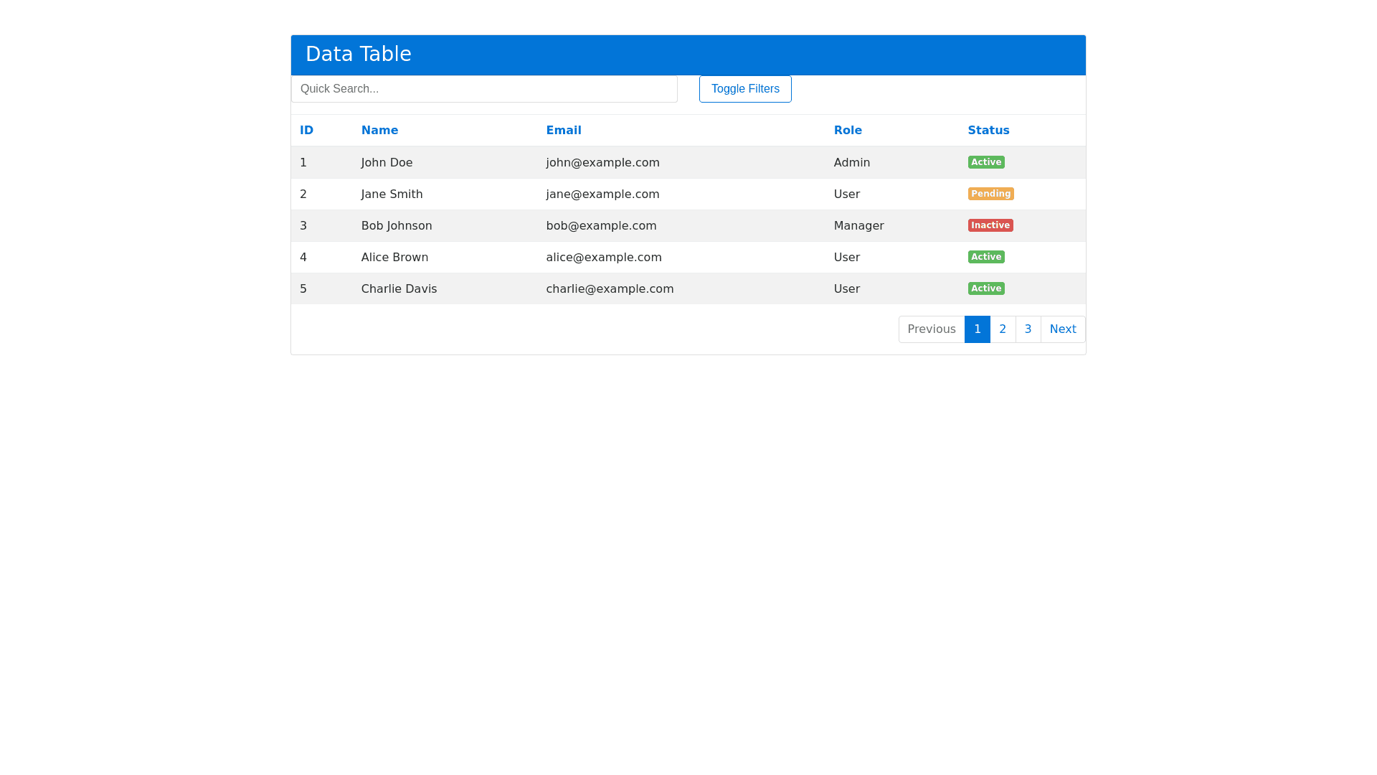1377x775 pixels.
Task: Select the Bob Johnson name cell
Action: (x=397, y=226)
